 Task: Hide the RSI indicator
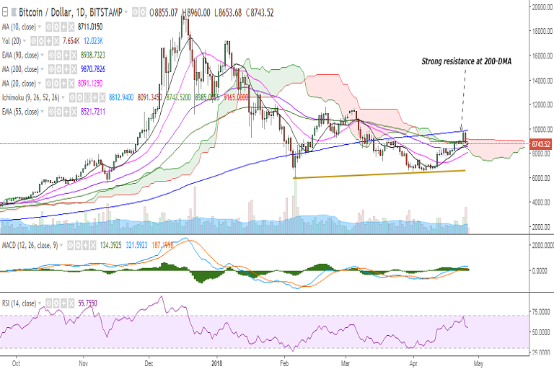coord(49,303)
